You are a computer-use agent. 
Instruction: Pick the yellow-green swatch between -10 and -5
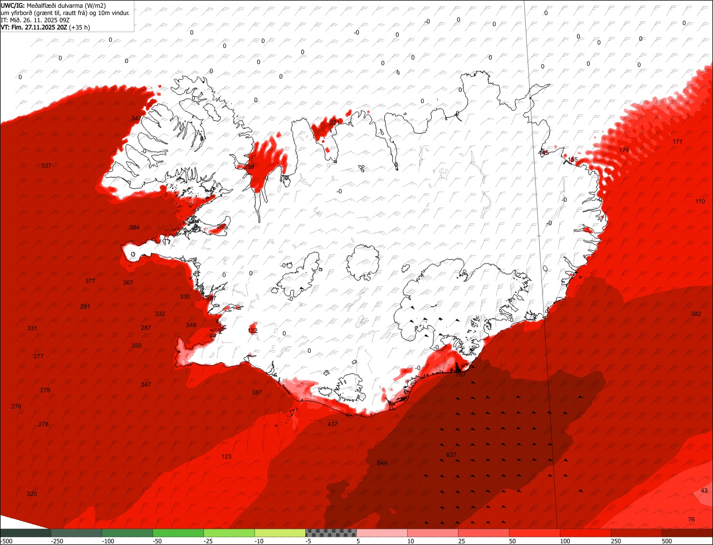pos(280,533)
